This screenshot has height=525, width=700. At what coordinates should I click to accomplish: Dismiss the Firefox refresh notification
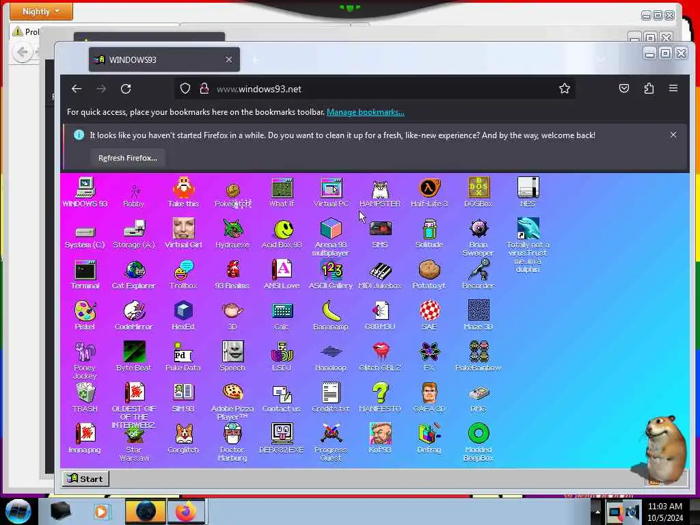point(673,135)
